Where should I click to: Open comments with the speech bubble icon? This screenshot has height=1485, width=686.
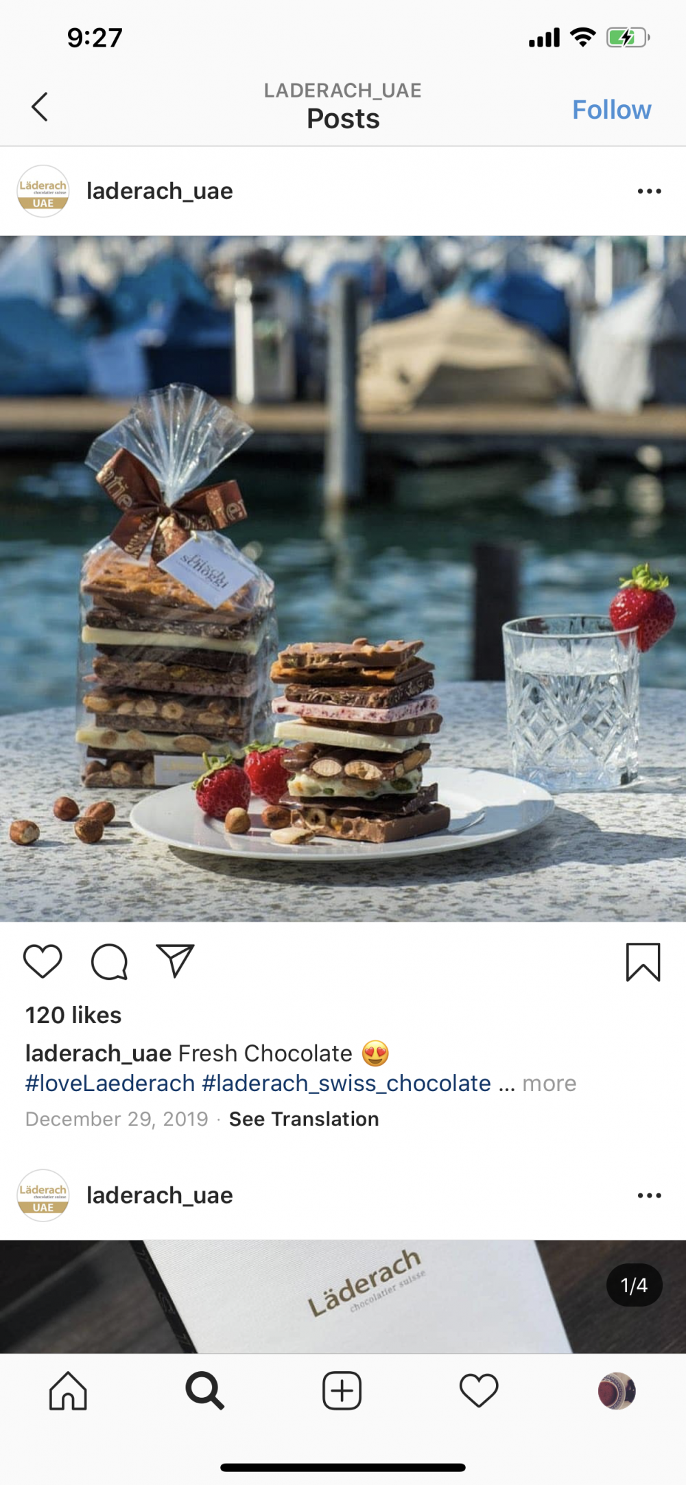[x=110, y=961]
